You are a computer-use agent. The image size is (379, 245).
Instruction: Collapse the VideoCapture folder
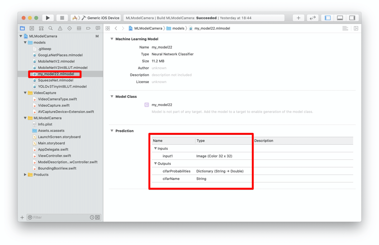coord(25,93)
